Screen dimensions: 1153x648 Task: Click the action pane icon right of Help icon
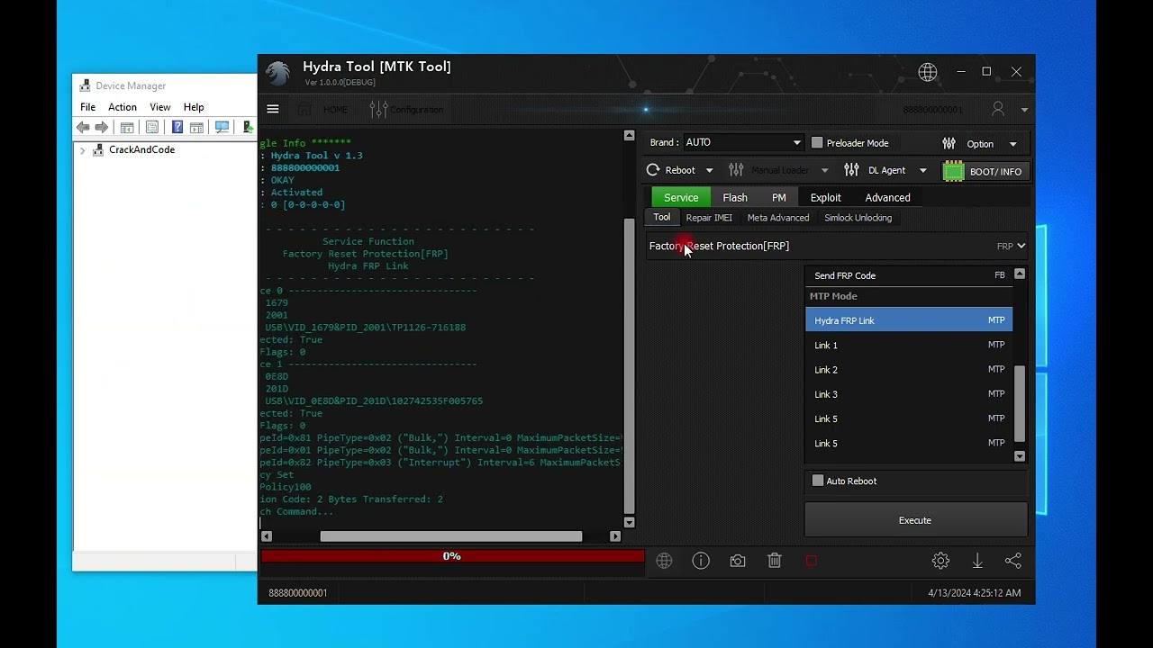196,128
